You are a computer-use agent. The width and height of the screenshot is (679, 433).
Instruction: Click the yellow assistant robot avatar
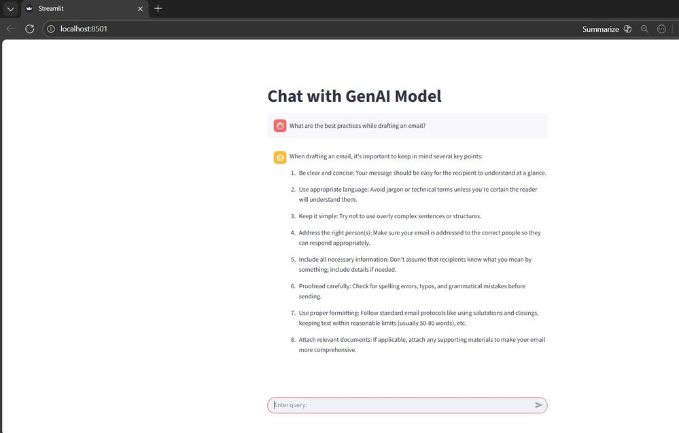(x=280, y=157)
